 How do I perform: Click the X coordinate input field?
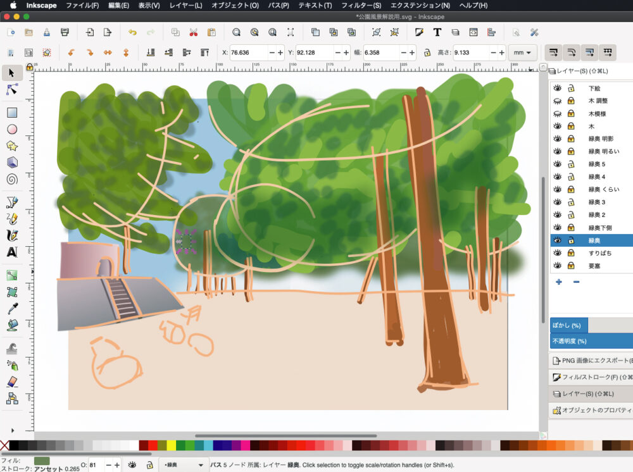coord(248,53)
